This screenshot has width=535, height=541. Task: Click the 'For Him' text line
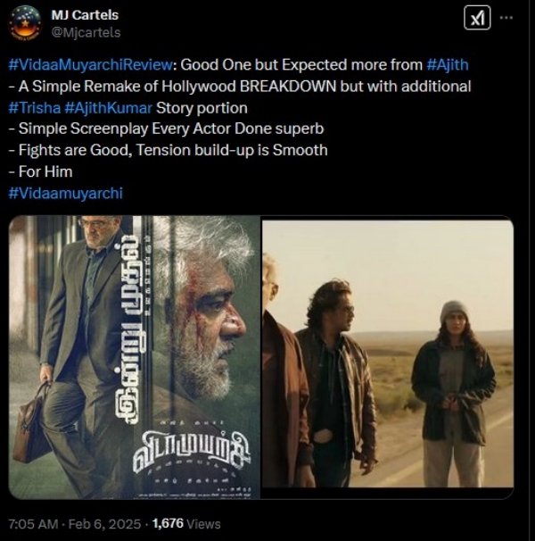(x=40, y=171)
